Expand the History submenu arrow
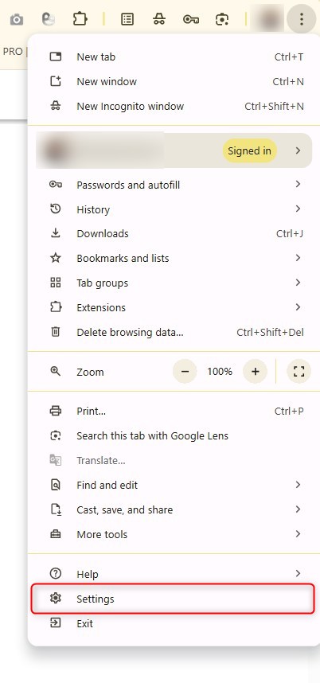The image size is (320, 683). [x=298, y=209]
